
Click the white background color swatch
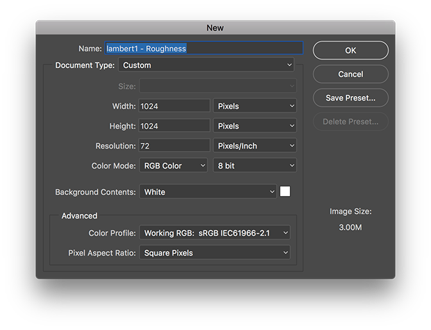285,192
